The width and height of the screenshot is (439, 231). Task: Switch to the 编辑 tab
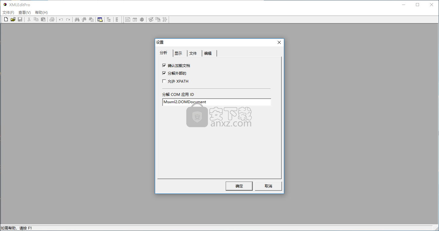point(209,53)
